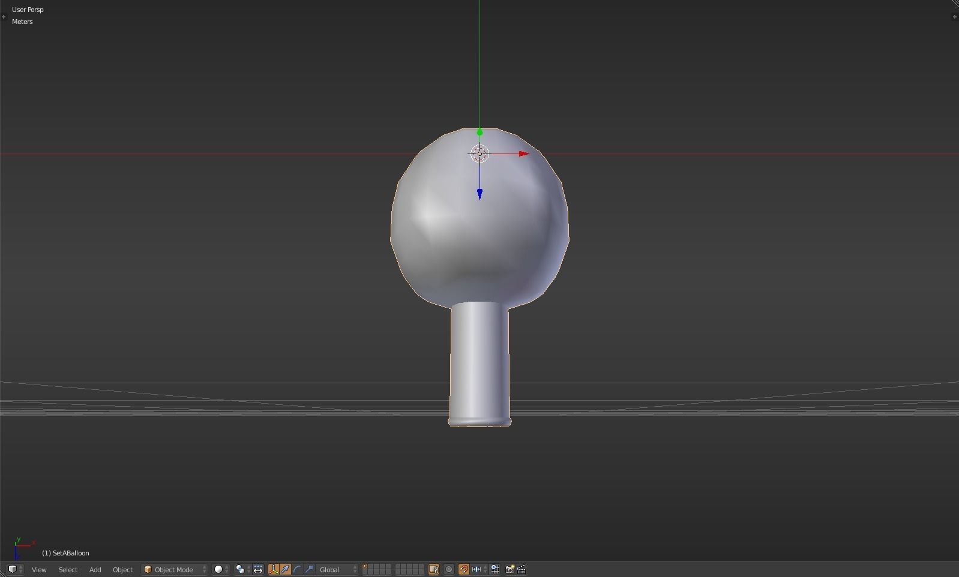Enable the translate manipulator arrow

click(285, 569)
